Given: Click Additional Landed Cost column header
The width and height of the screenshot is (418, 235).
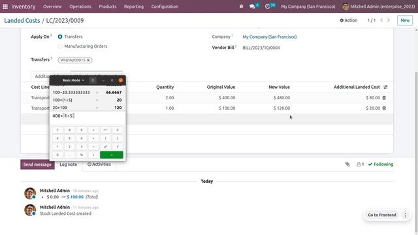Looking at the screenshot, I should (x=357, y=87).
